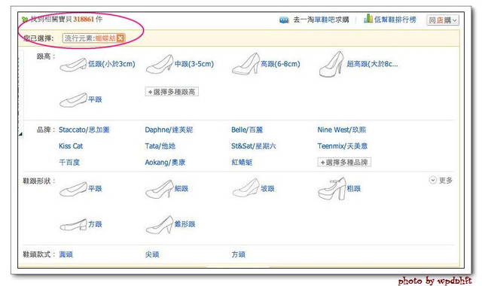
Task: Select 粗跟 heel shape text
Action: tap(353, 189)
